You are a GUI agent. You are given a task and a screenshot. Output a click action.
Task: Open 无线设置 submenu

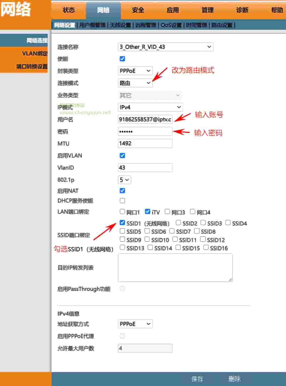click(121, 25)
